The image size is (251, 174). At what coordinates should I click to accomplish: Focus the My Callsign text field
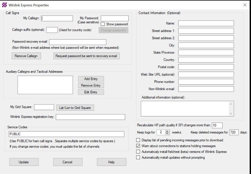point(57,18)
